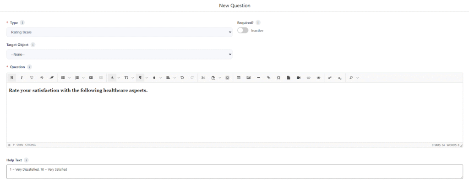Insert a hyperlink via the link icon
The image size is (469, 184).
tap(269, 78)
